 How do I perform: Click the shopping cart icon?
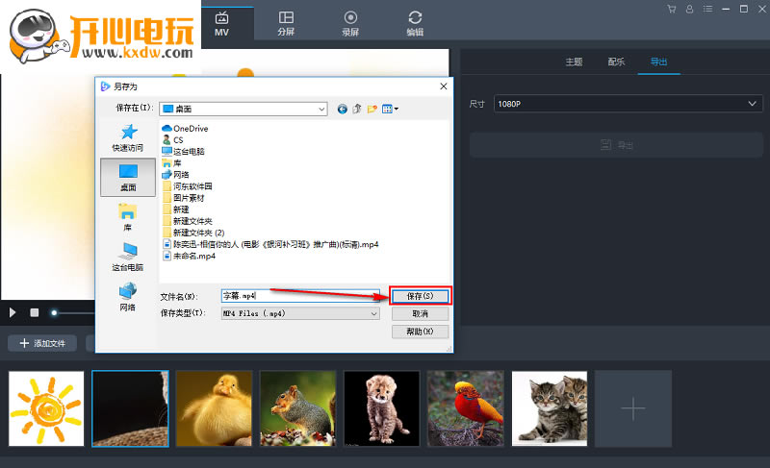[x=671, y=10]
